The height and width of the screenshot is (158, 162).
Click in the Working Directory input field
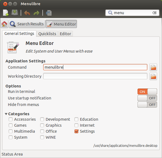click(95, 76)
